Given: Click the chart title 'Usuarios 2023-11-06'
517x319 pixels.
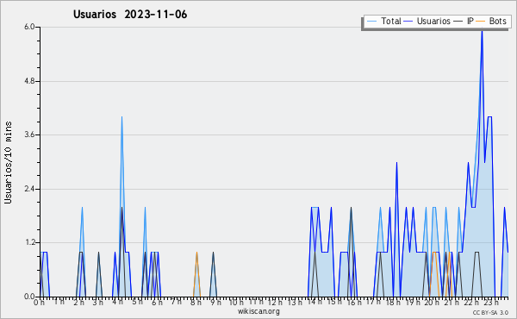Looking at the screenshot, I should (x=130, y=15).
